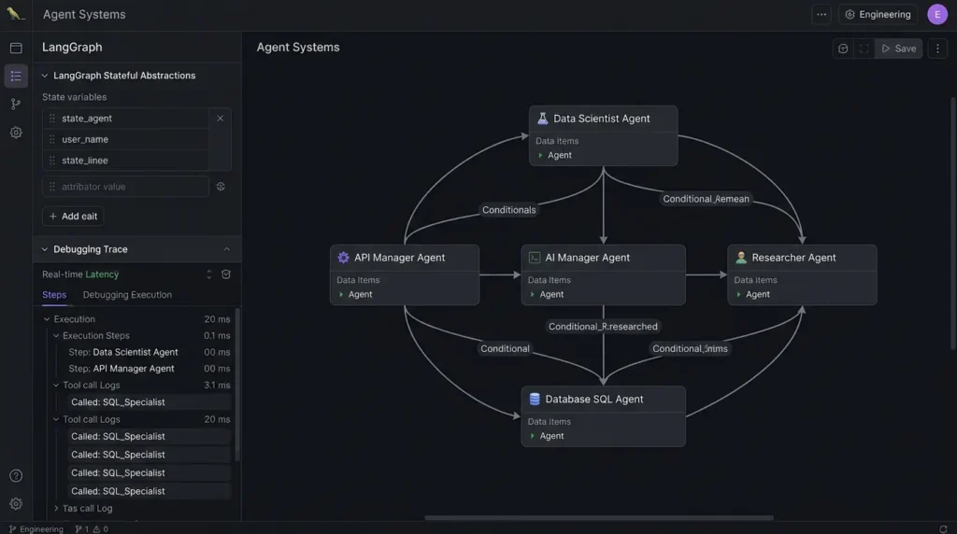Collapse the Debugging Trace chevron on left
The height and width of the screenshot is (534, 957).
45,249
